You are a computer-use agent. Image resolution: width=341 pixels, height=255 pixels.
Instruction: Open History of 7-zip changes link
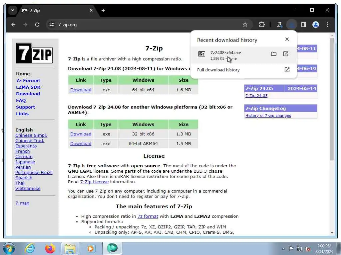click(268, 116)
